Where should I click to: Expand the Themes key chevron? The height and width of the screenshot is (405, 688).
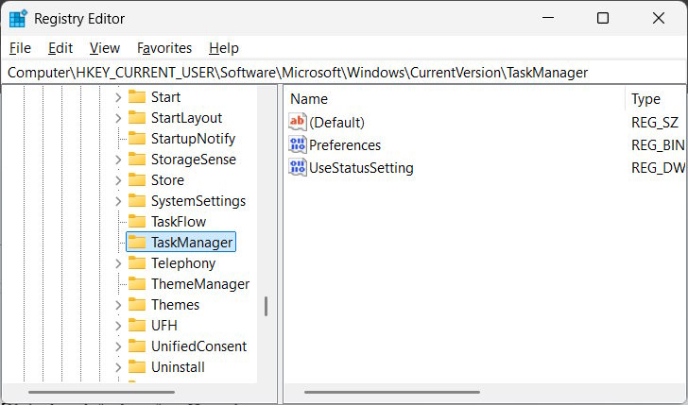pos(118,305)
